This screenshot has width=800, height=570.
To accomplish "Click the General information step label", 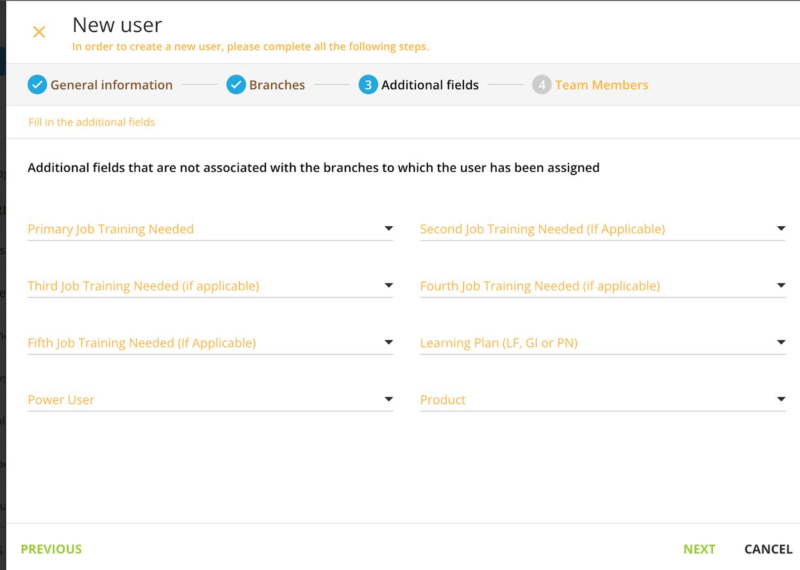I will coord(112,84).
